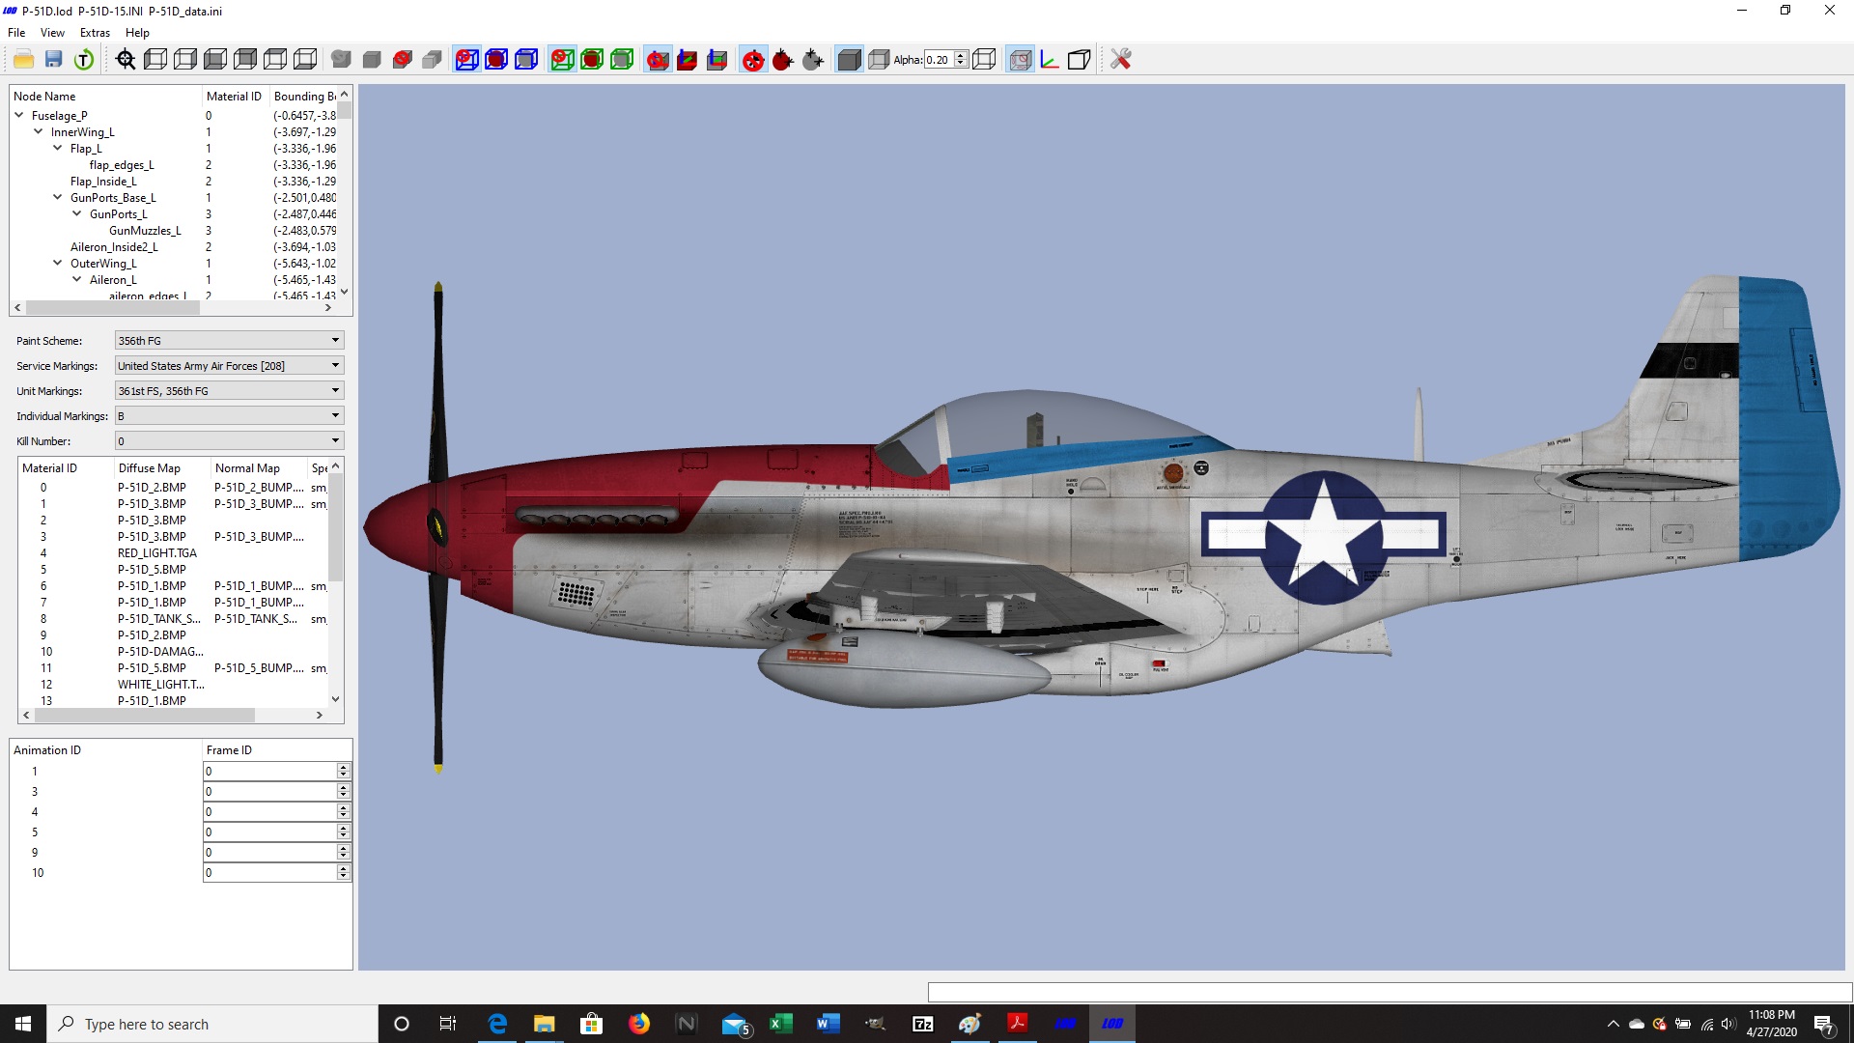This screenshot has height=1043, width=1854.
Task: Click the save floppy disk icon
Action: click(x=54, y=60)
